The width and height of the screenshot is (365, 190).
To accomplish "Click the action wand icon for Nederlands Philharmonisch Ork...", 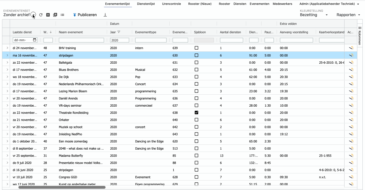I will (351, 84).
